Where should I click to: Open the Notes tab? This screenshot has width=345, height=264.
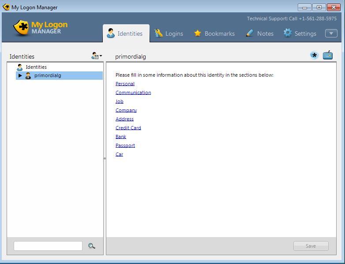point(260,33)
